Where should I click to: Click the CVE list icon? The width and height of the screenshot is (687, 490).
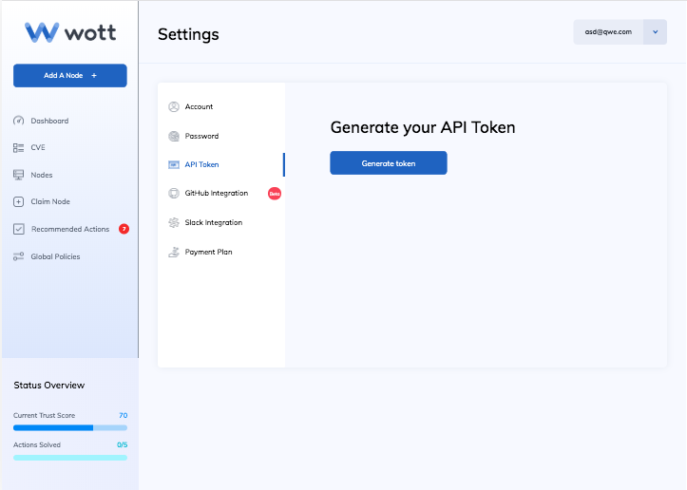18,147
